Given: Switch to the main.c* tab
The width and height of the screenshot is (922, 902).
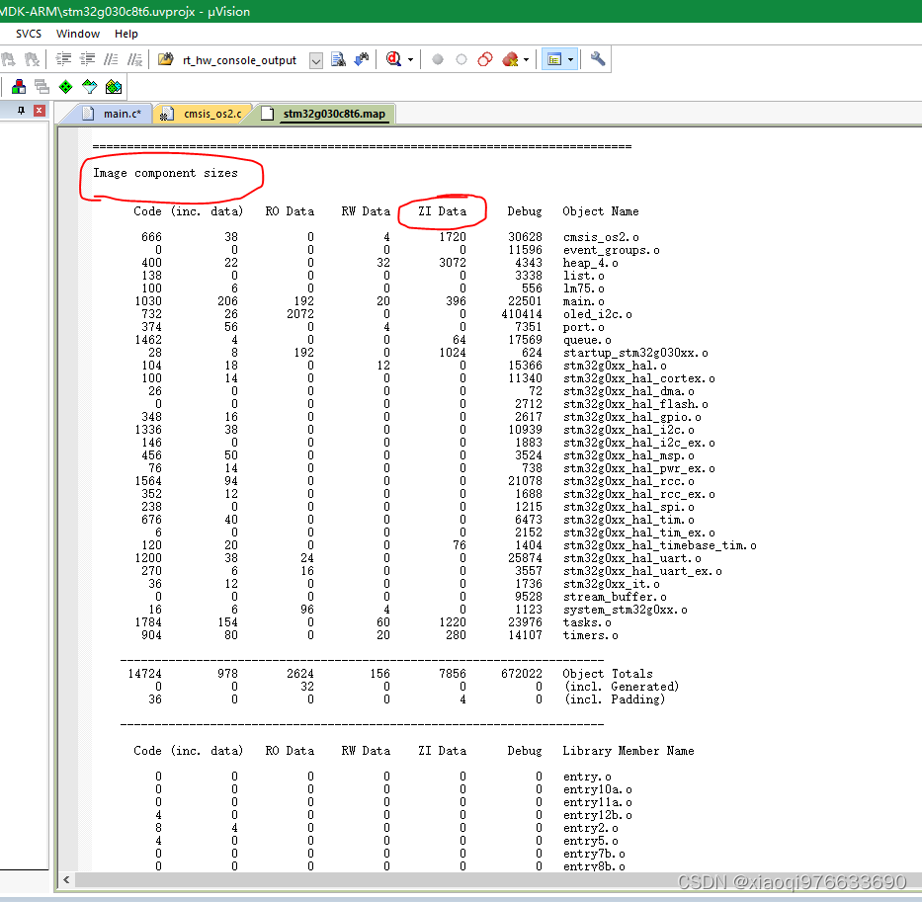Looking at the screenshot, I should click(112, 114).
